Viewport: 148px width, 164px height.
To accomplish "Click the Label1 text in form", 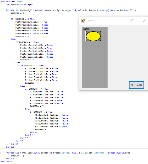I will tap(87, 29).
